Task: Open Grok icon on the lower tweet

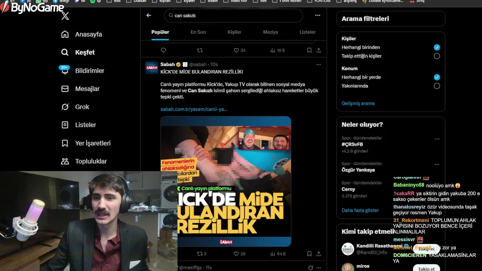Action: click(311, 268)
